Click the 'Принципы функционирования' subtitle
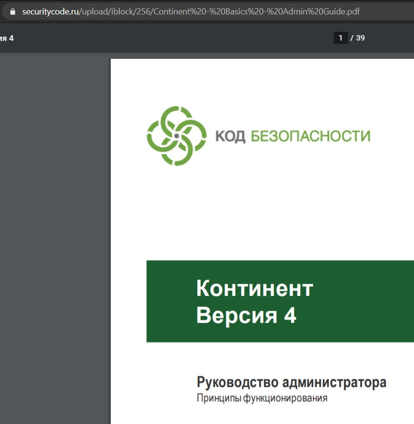 tap(262, 398)
